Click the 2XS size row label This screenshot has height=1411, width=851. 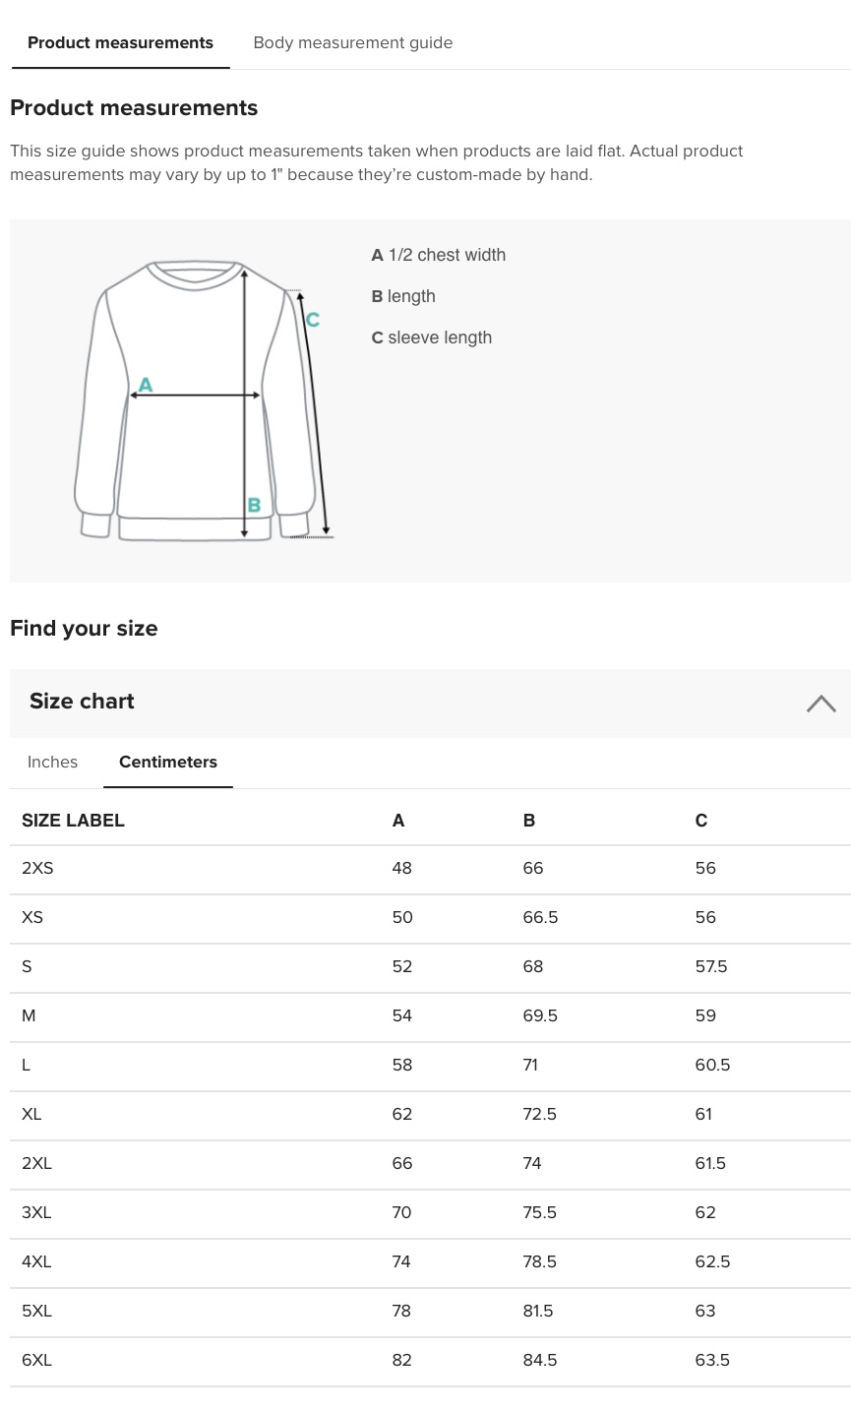37,869
